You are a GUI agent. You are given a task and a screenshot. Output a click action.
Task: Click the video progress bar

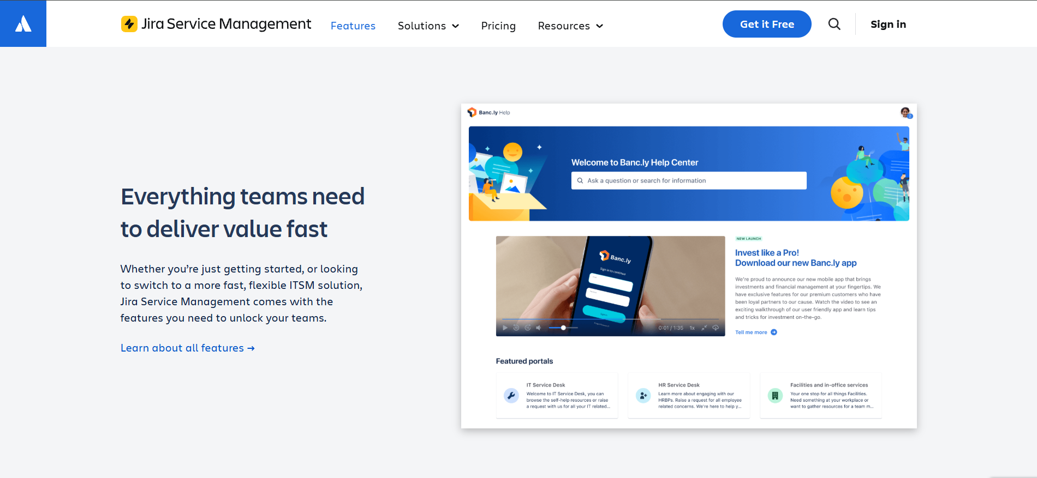(x=610, y=319)
